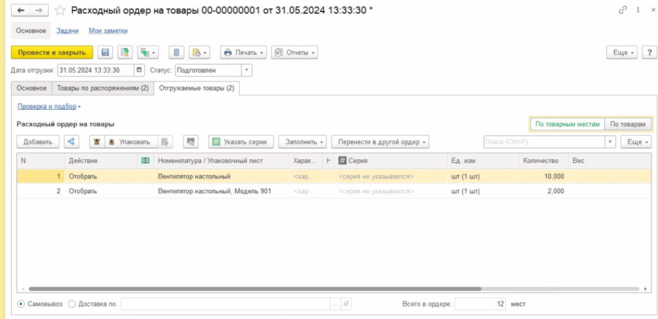Go back with the left arrow button
The width and height of the screenshot is (658, 319).
point(21,10)
